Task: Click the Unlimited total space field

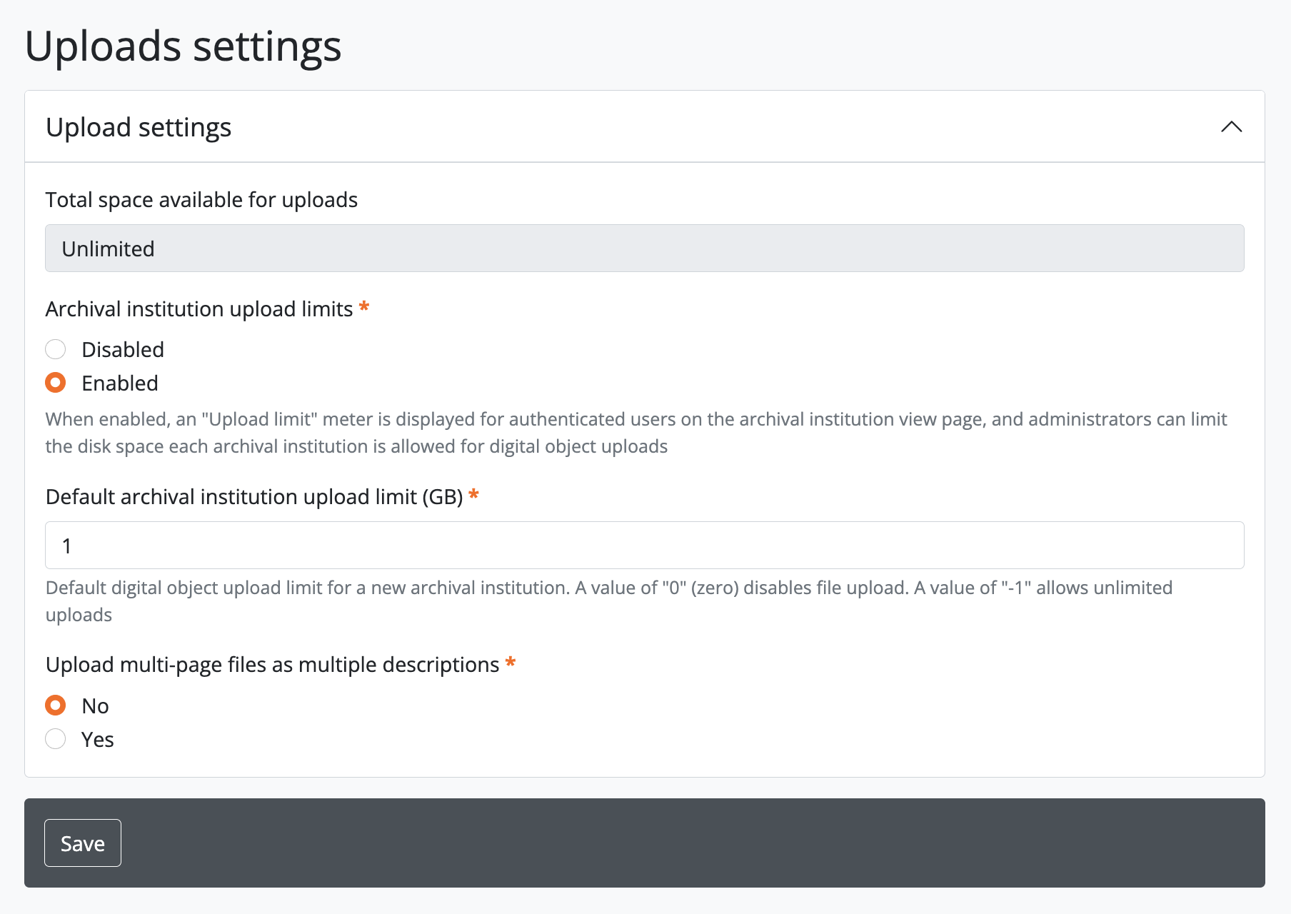Action: (x=644, y=248)
